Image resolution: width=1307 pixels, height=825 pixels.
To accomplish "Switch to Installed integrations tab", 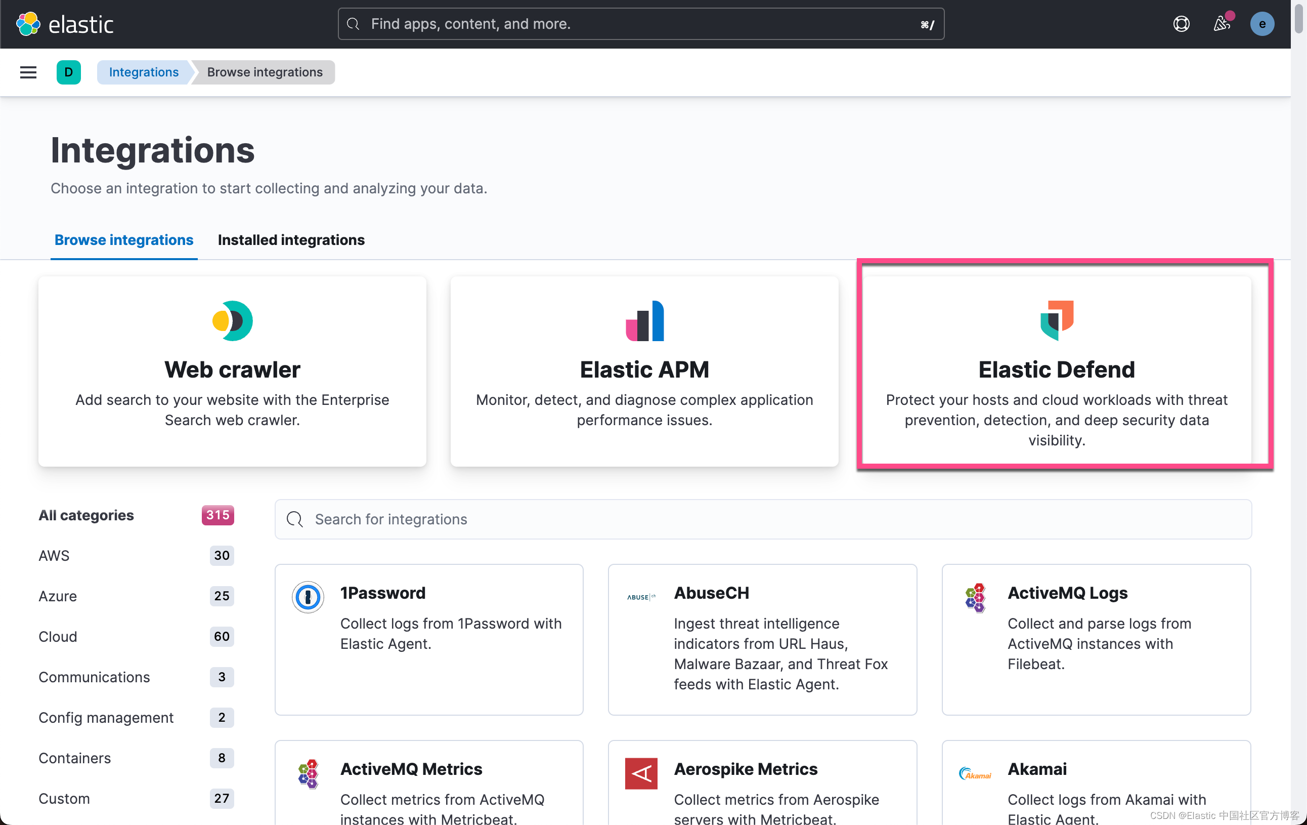I will 291,239.
